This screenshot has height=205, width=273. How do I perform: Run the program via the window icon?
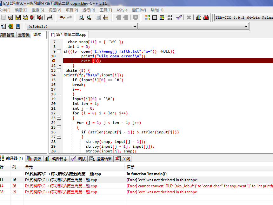pyautogui.click(x=154, y=17)
